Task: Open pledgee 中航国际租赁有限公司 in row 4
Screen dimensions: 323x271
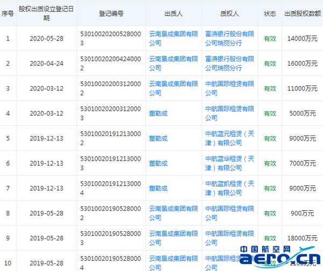Action: (229, 113)
